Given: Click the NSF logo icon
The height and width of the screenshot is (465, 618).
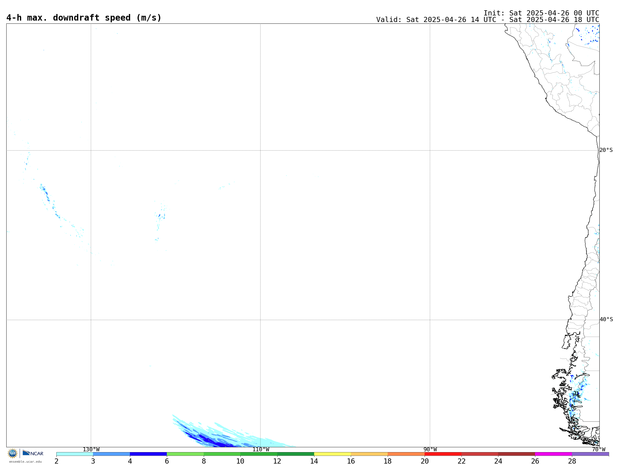Looking at the screenshot, I should pyautogui.click(x=13, y=453).
